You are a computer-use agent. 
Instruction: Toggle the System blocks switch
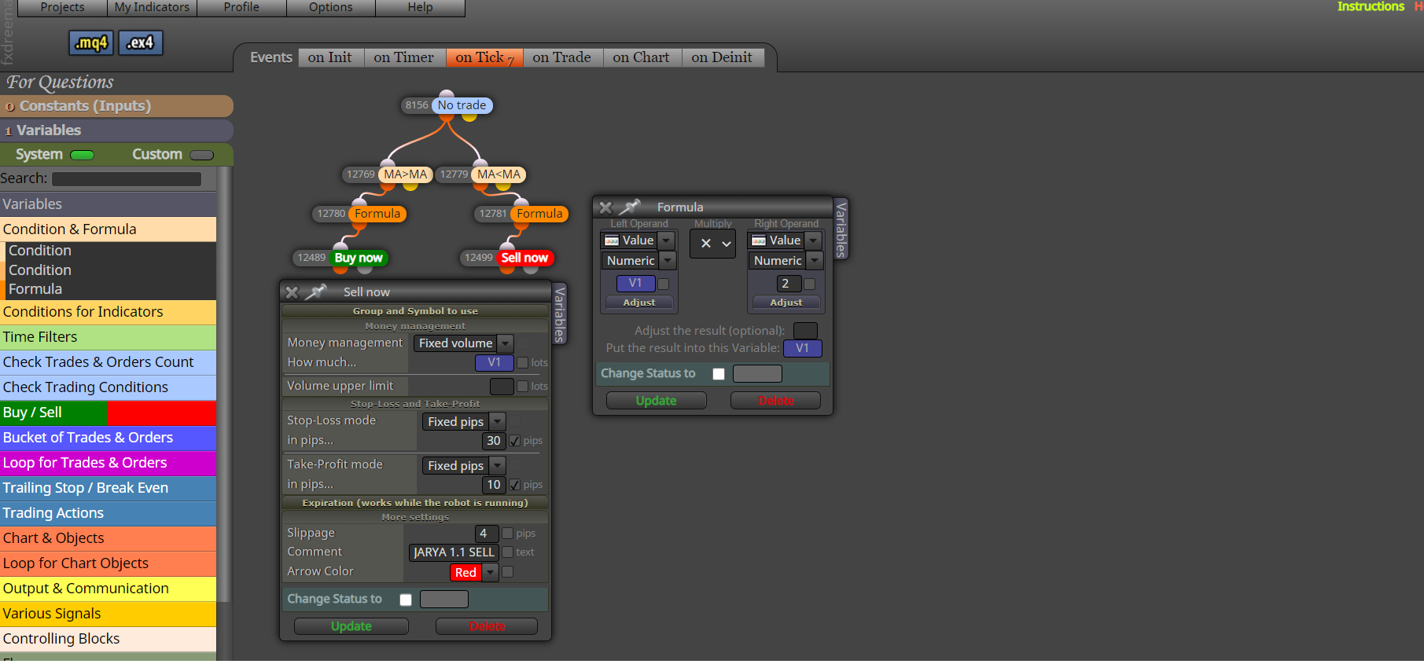point(82,155)
